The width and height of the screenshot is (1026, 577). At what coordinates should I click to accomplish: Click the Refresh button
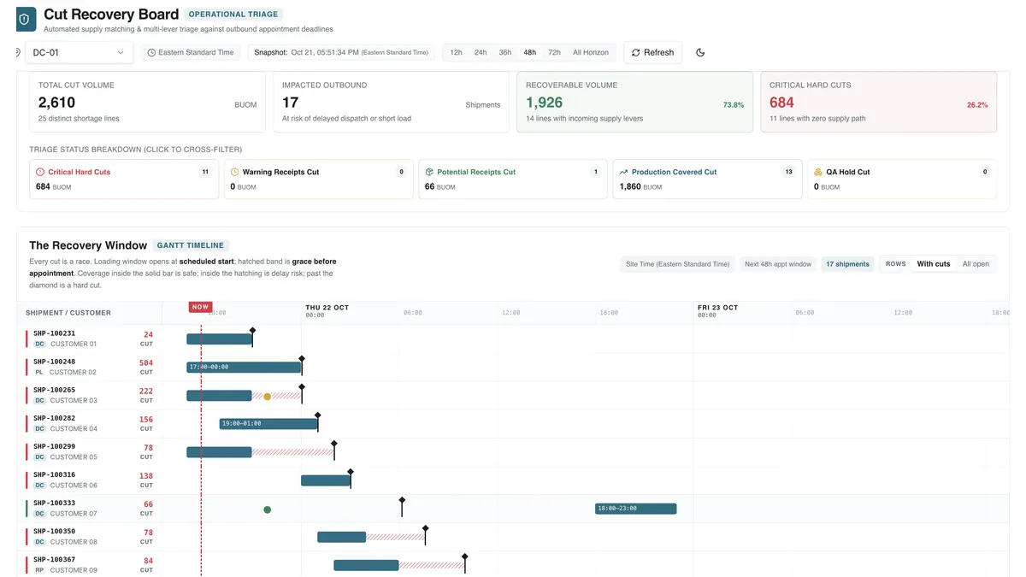652,52
